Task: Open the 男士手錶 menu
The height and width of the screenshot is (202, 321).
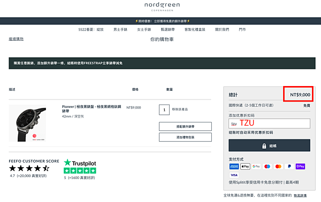Action: (120, 29)
